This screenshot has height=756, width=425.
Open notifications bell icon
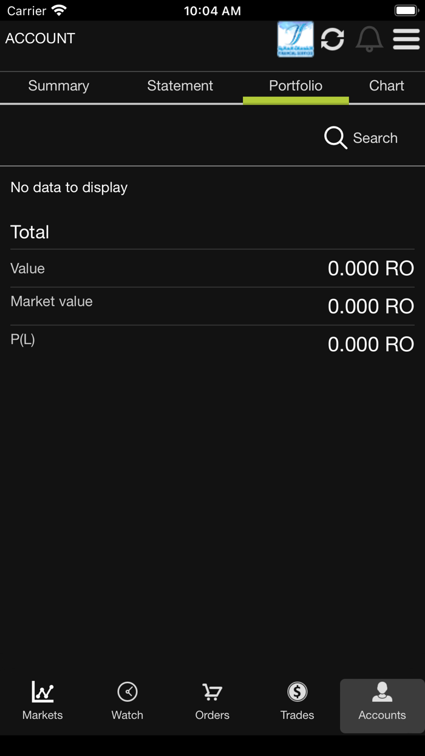click(x=369, y=40)
